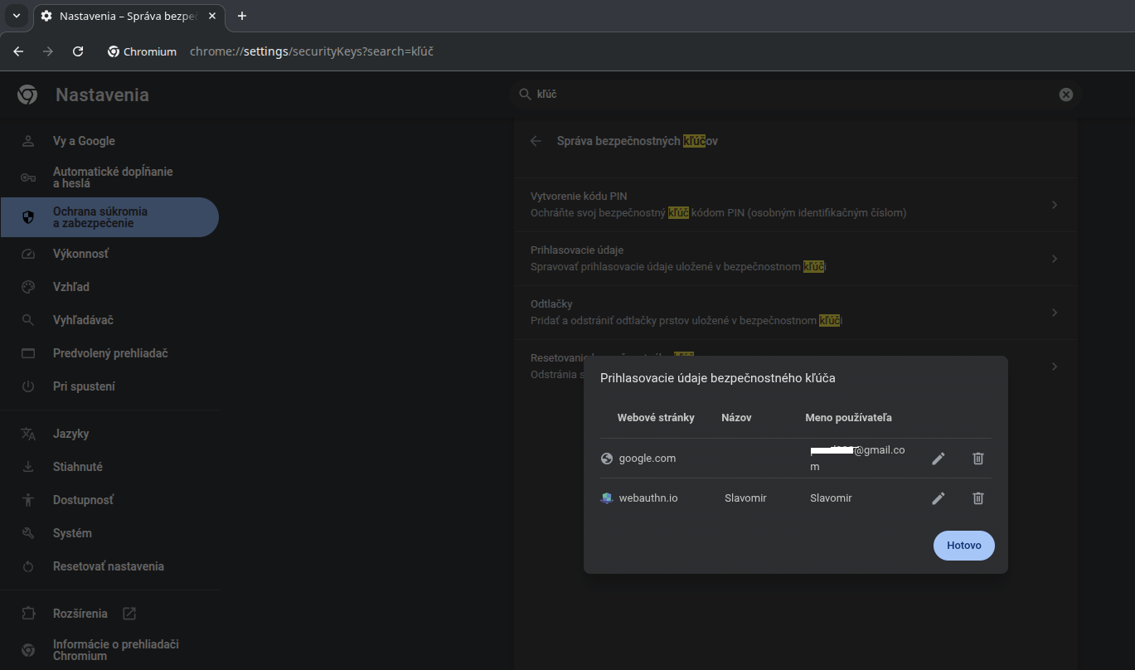Delete the webauthn.io credential via trash icon
The image size is (1135, 670).
click(x=978, y=498)
